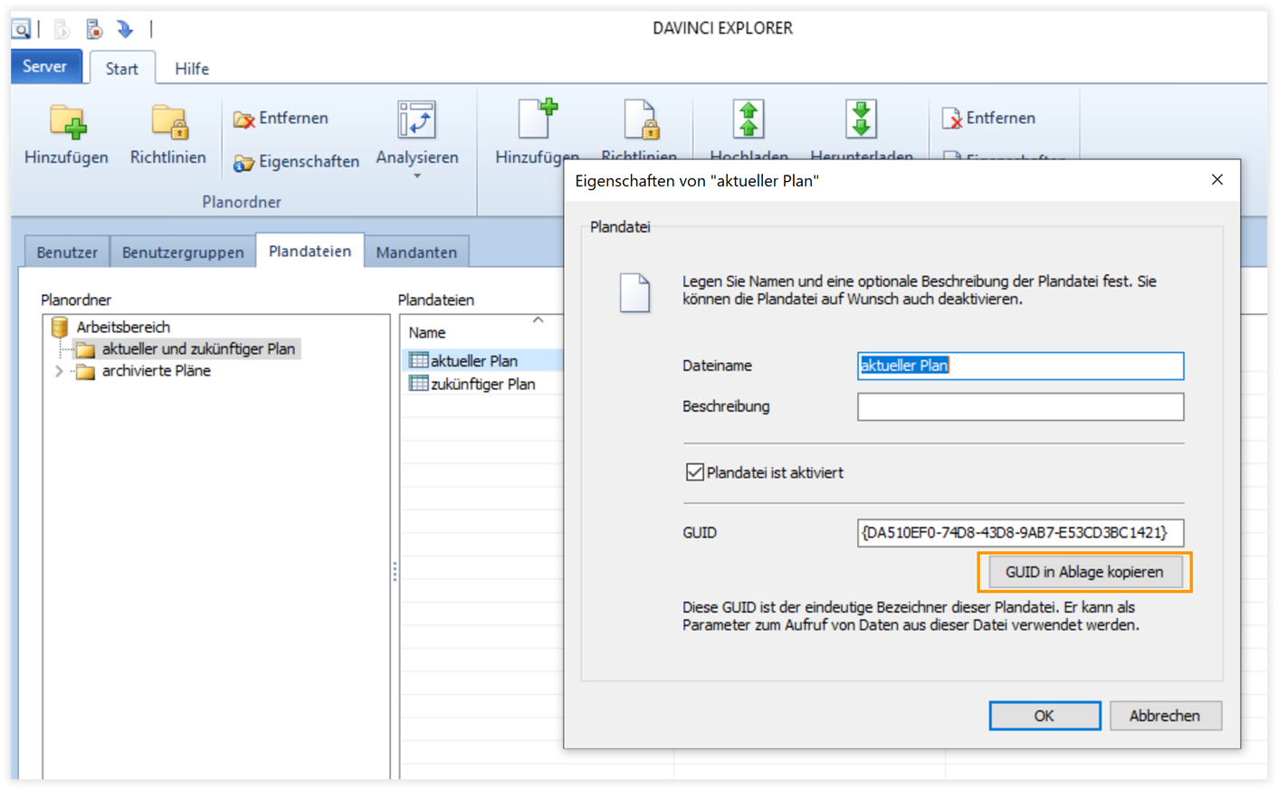The height and width of the screenshot is (790, 1278).
Task: Switch to the Start ribbon tab
Action: click(x=122, y=69)
